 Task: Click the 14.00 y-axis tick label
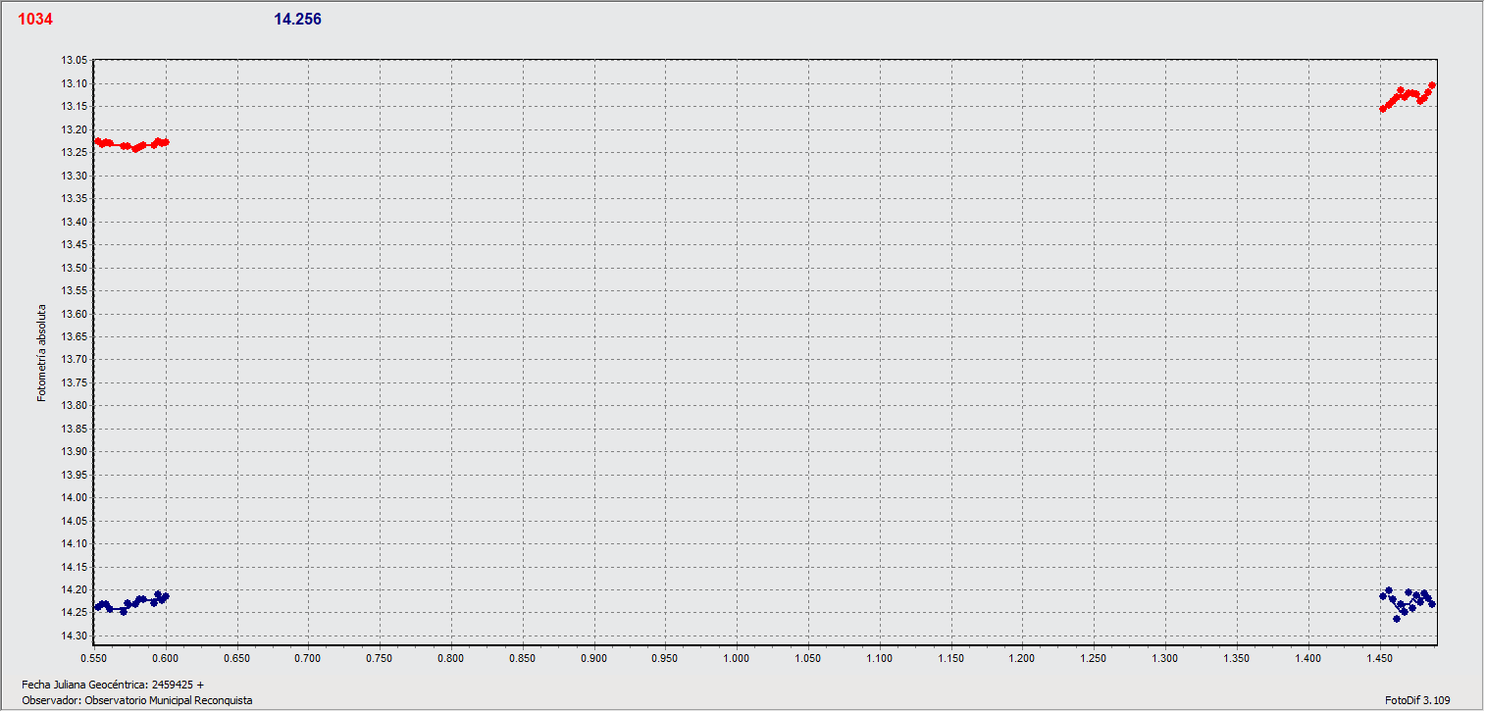click(x=74, y=497)
